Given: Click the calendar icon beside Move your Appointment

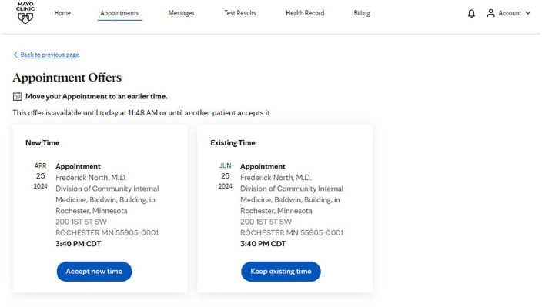Looking at the screenshot, I should click(x=17, y=96).
